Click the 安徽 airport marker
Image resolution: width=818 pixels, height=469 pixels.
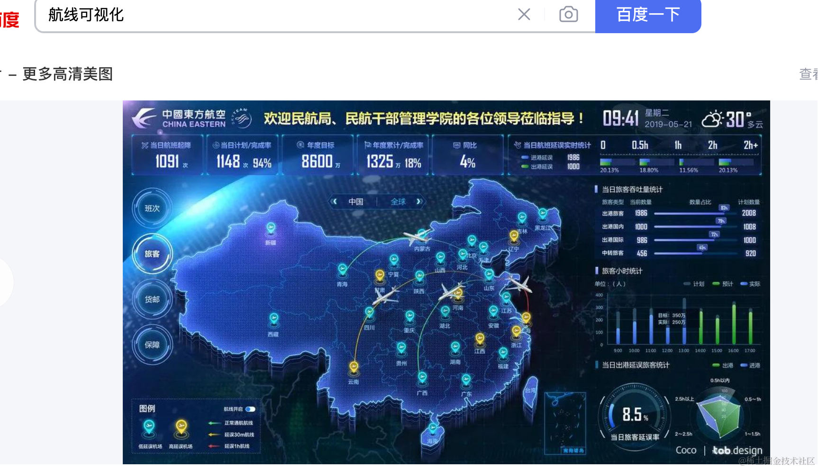click(x=493, y=312)
